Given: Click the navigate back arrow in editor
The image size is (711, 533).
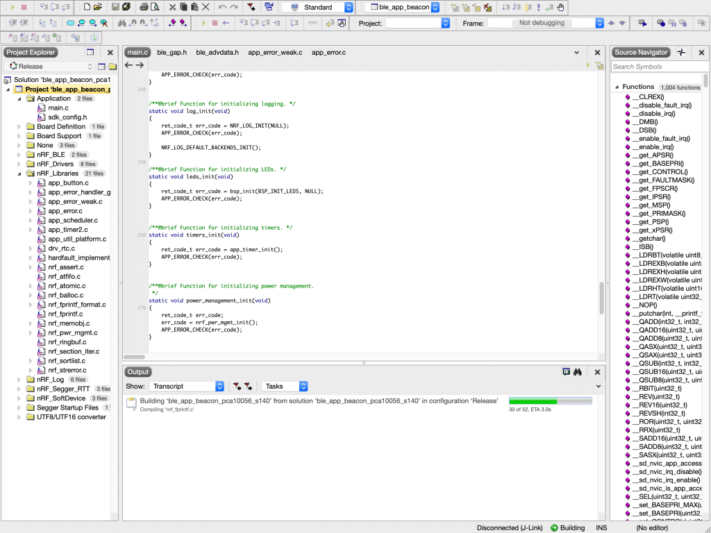Looking at the screenshot, I should pos(128,65).
